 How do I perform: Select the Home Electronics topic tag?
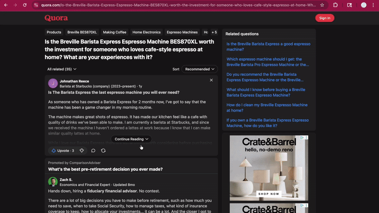click(146, 32)
